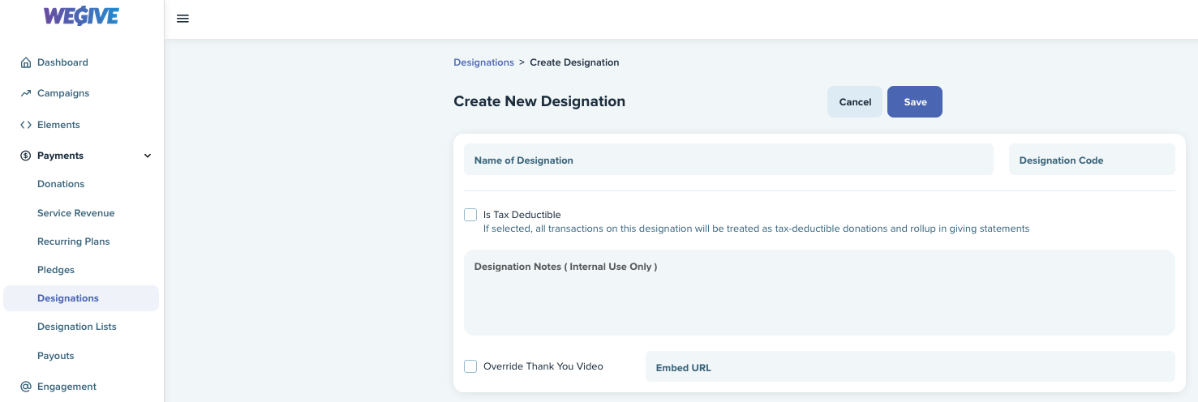This screenshot has height=402, width=1198.
Task: Click the Cancel button
Action: coord(855,102)
